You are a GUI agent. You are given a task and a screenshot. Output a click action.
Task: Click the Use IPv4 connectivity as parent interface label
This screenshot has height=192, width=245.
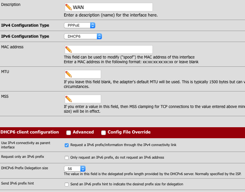tap(25, 145)
